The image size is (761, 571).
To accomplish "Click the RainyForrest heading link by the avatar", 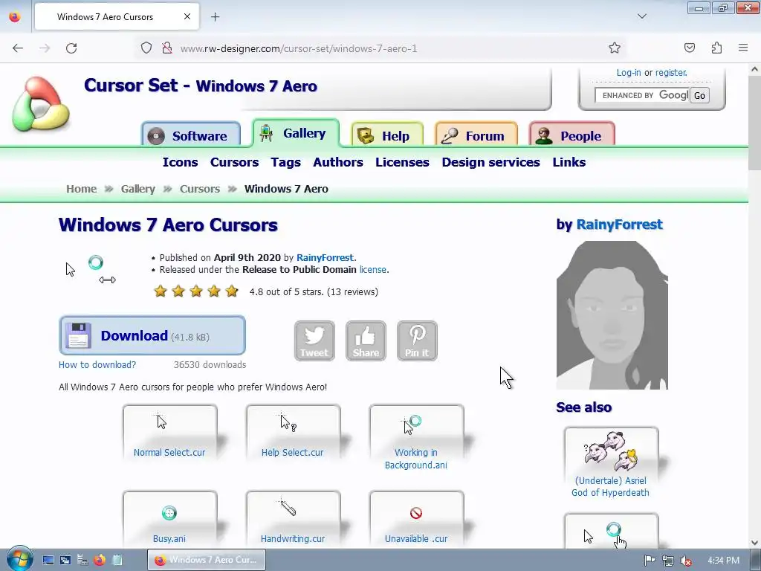I will point(619,225).
